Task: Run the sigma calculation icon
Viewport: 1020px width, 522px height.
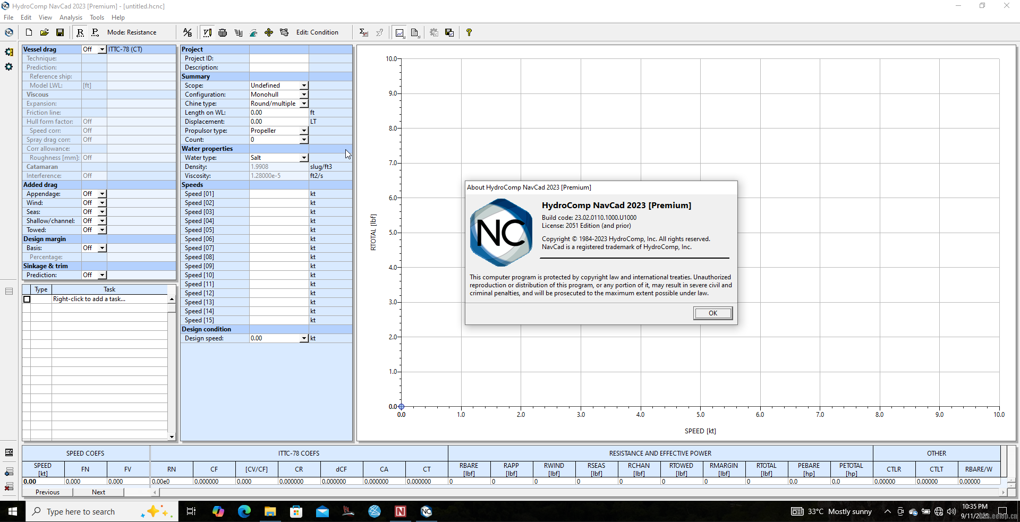Action: point(363,32)
